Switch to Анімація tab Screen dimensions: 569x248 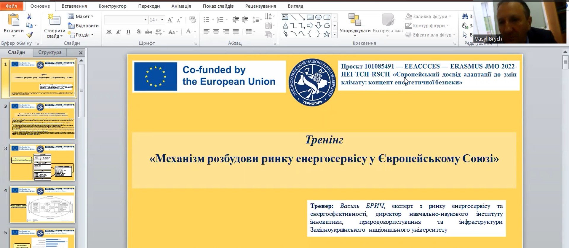[181, 6]
